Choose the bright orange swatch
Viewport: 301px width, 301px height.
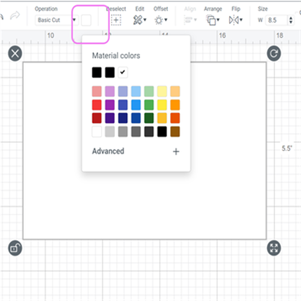pos(175,105)
